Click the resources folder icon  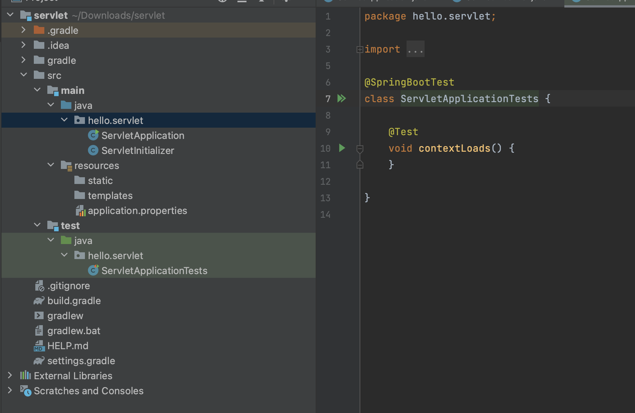click(67, 166)
